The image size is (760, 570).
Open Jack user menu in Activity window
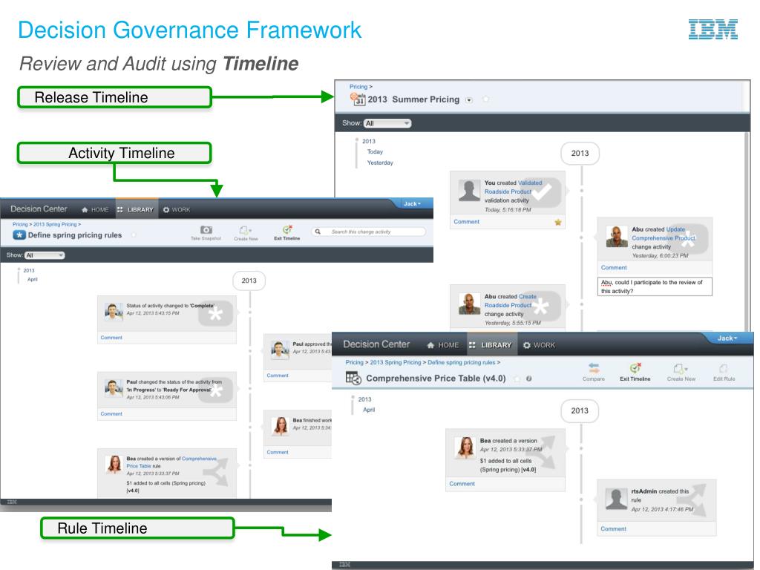[412, 203]
